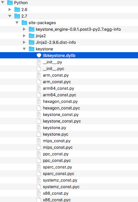The image size is (138, 202).
Task: Click the jinja2 folder icon
Action: pyautogui.click(x=32, y=36)
